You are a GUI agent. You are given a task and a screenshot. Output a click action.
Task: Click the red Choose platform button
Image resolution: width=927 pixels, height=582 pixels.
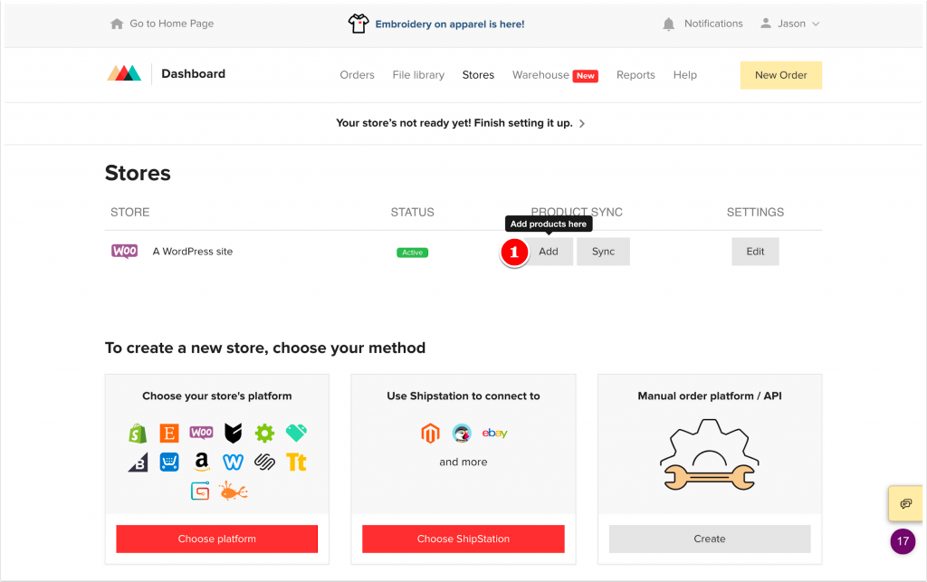[x=217, y=539]
